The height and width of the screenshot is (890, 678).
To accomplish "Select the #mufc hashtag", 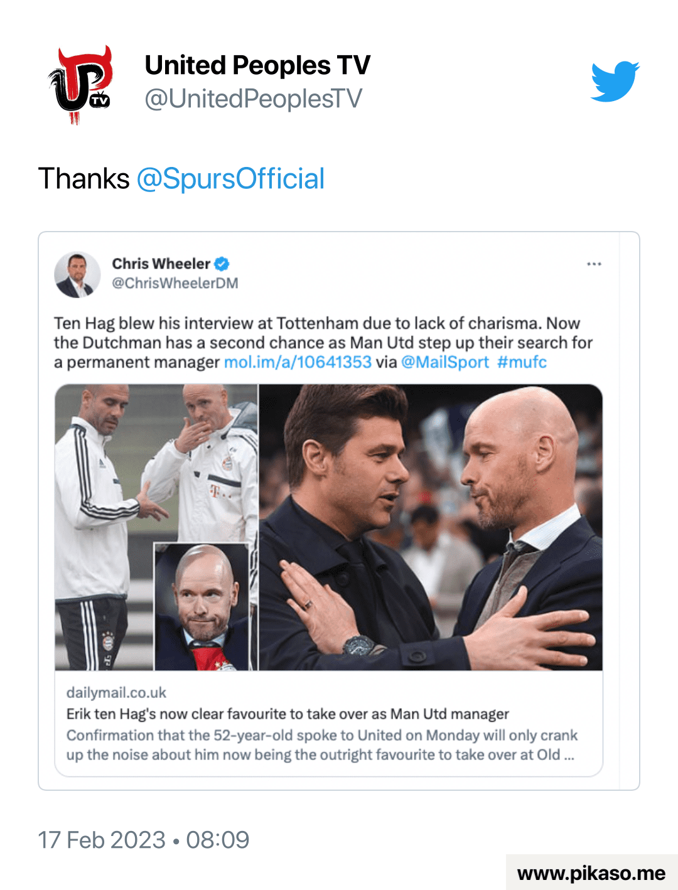I will click(x=522, y=362).
